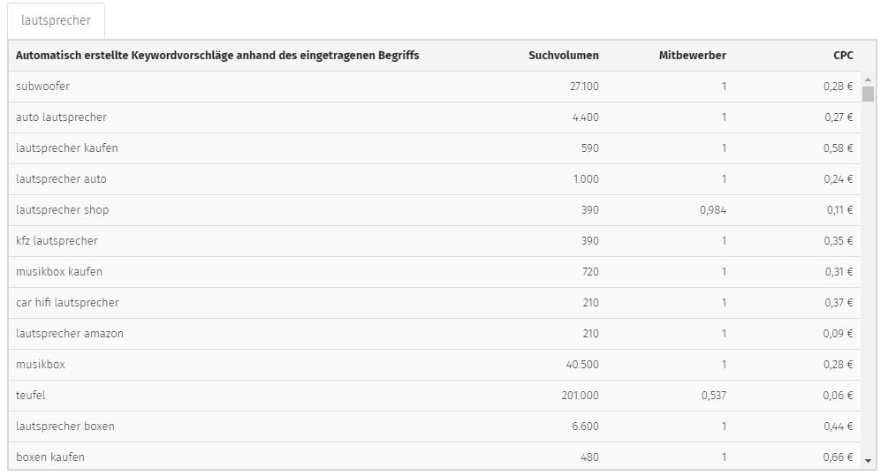888x476 pixels.
Task: Sort by the Suchvolumen column header
Action: click(564, 56)
